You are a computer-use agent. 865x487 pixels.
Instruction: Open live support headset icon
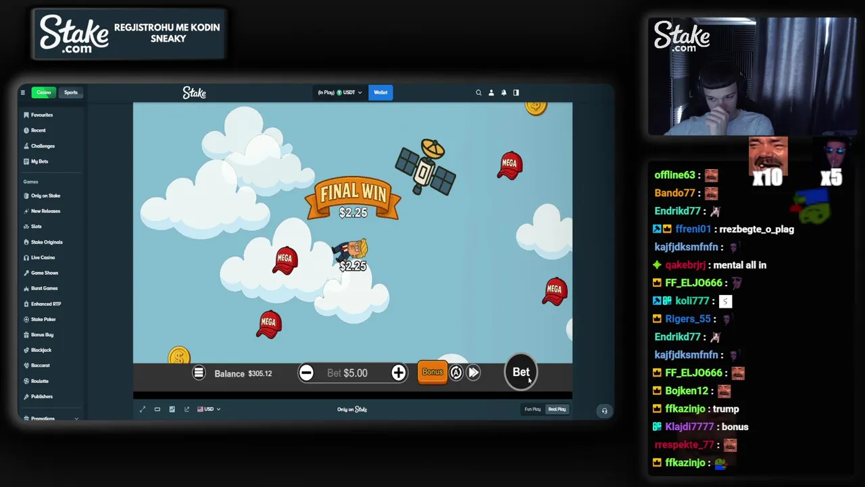click(604, 411)
